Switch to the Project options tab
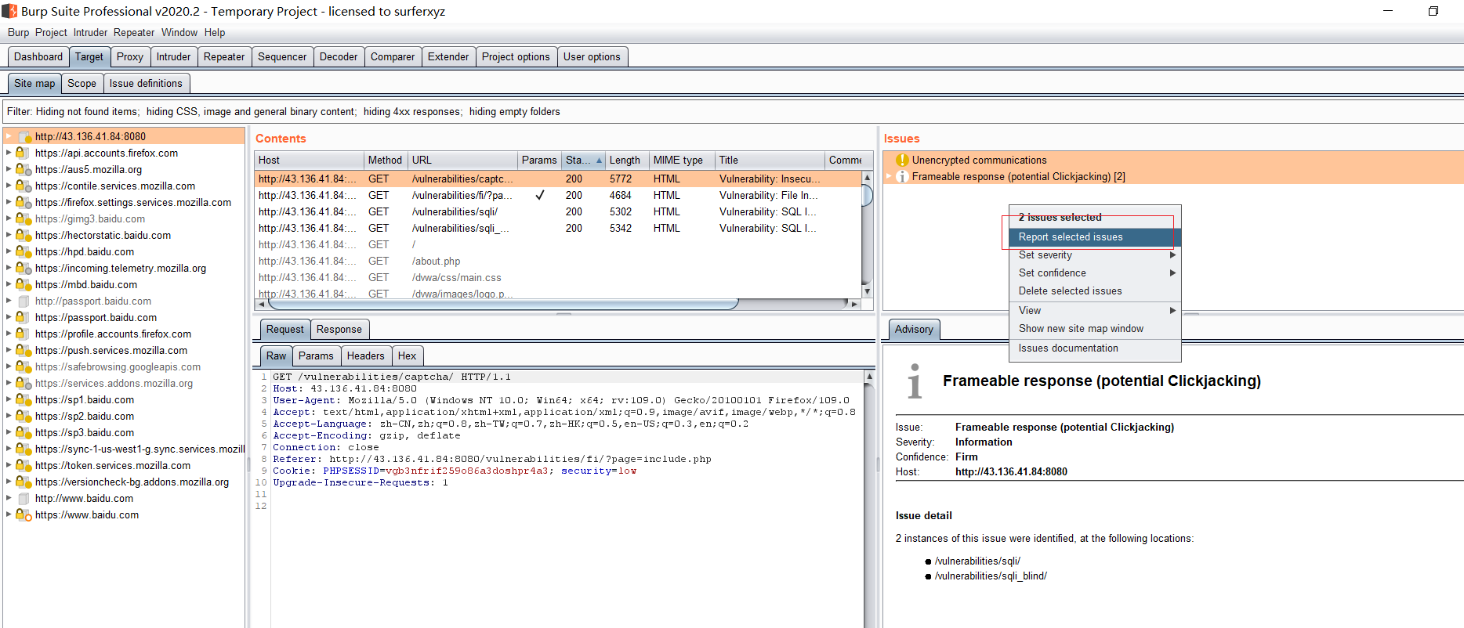Image resolution: width=1464 pixels, height=628 pixels. point(516,57)
